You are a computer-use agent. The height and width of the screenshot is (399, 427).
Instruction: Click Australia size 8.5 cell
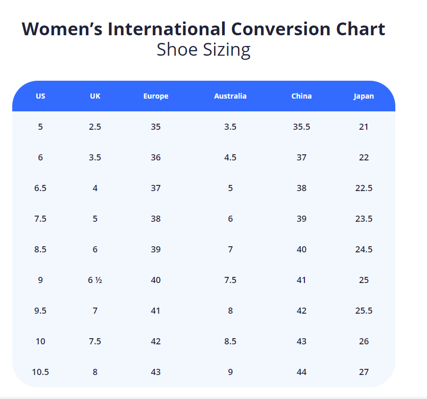(x=230, y=341)
